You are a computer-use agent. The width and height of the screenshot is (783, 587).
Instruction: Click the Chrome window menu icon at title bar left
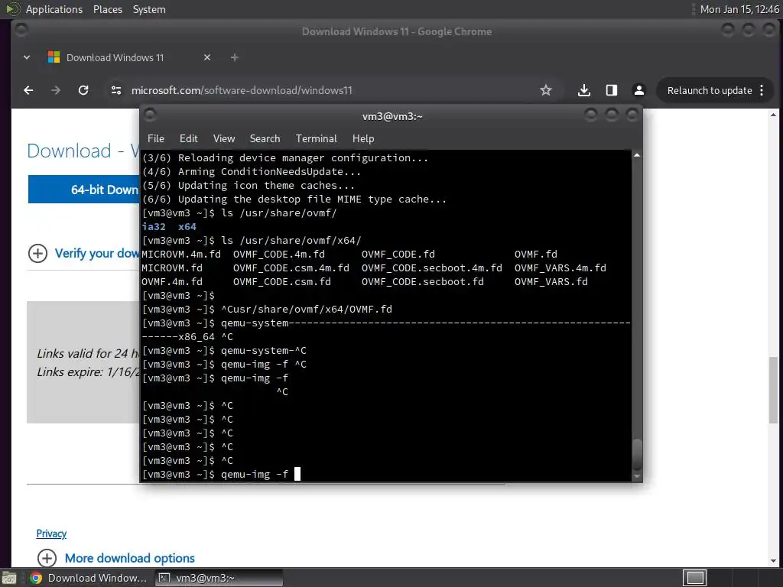point(21,30)
